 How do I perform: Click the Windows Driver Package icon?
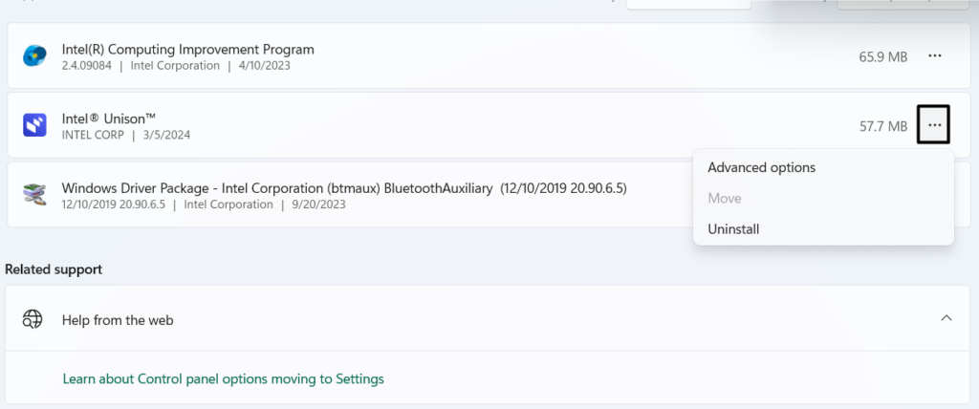34,195
